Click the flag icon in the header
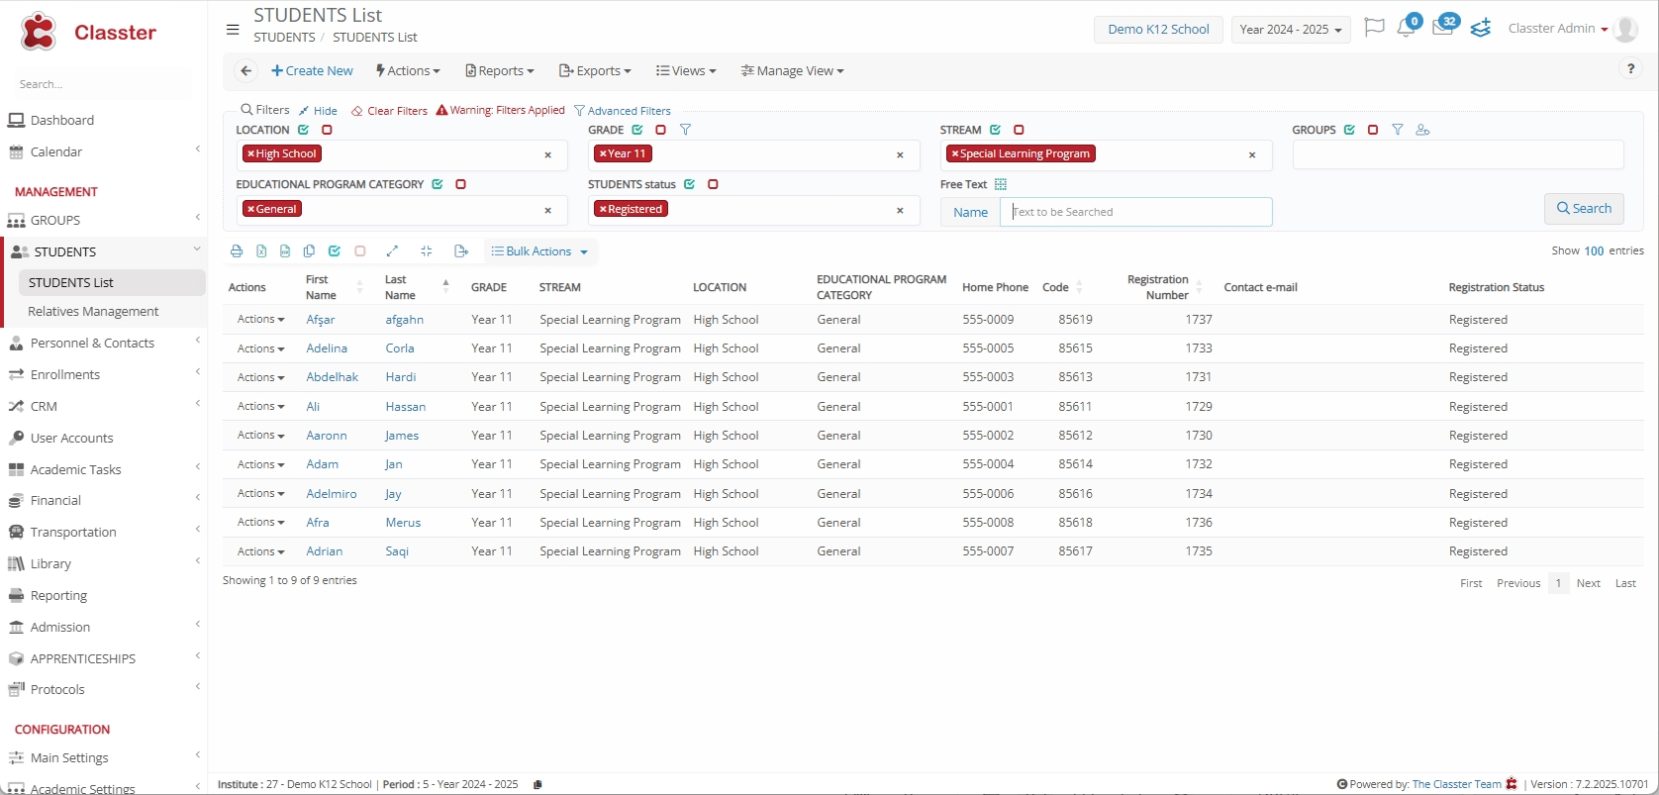The width and height of the screenshot is (1659, 795). (x=1373, y=28)
